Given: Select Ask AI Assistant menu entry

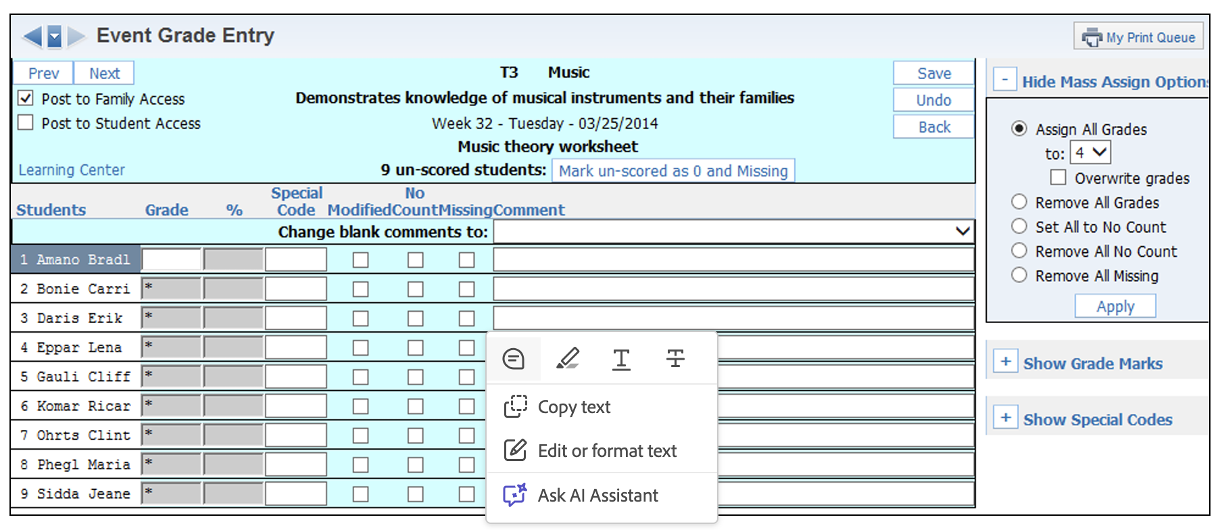Looking at the screenshot, I should (x=597, y=496).
